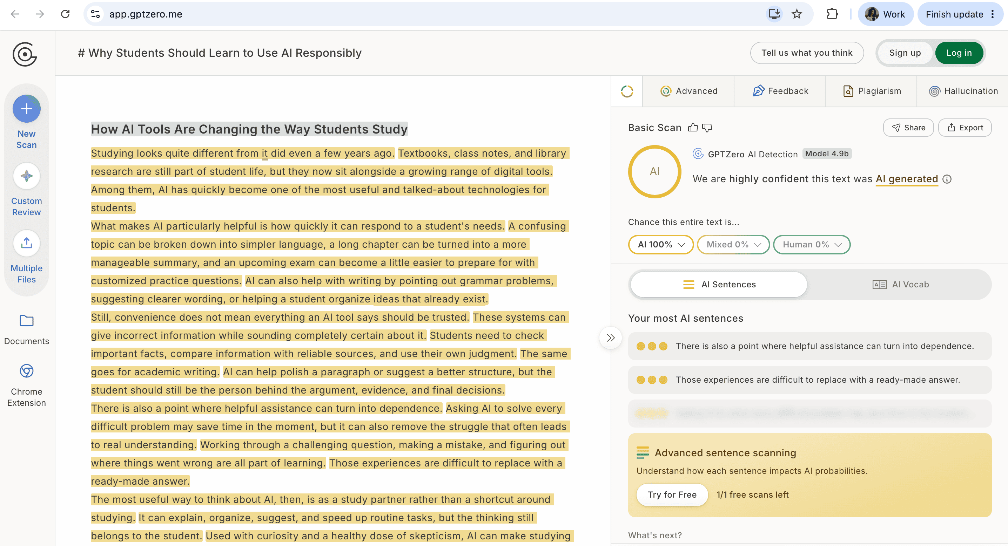This screenshot has height=546, width=1008.
Task: Click the Log in button
Action: pos(959,53)
